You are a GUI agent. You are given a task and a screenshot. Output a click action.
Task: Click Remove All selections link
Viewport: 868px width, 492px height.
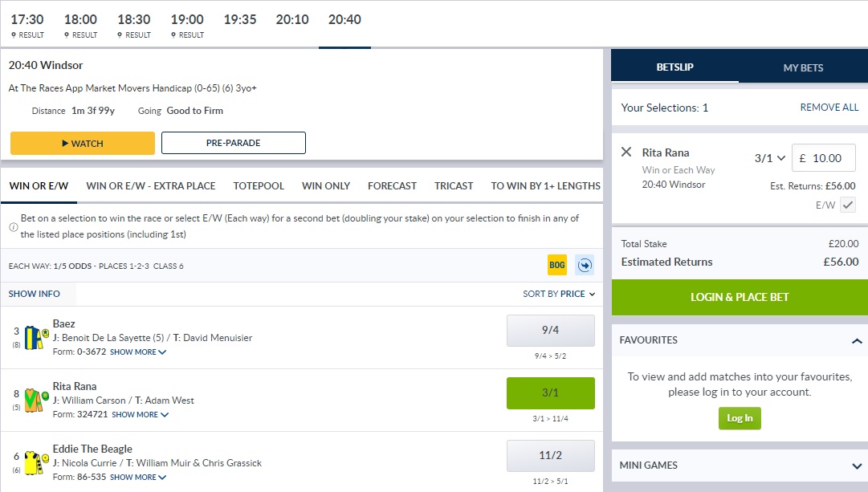click(829, 108)
